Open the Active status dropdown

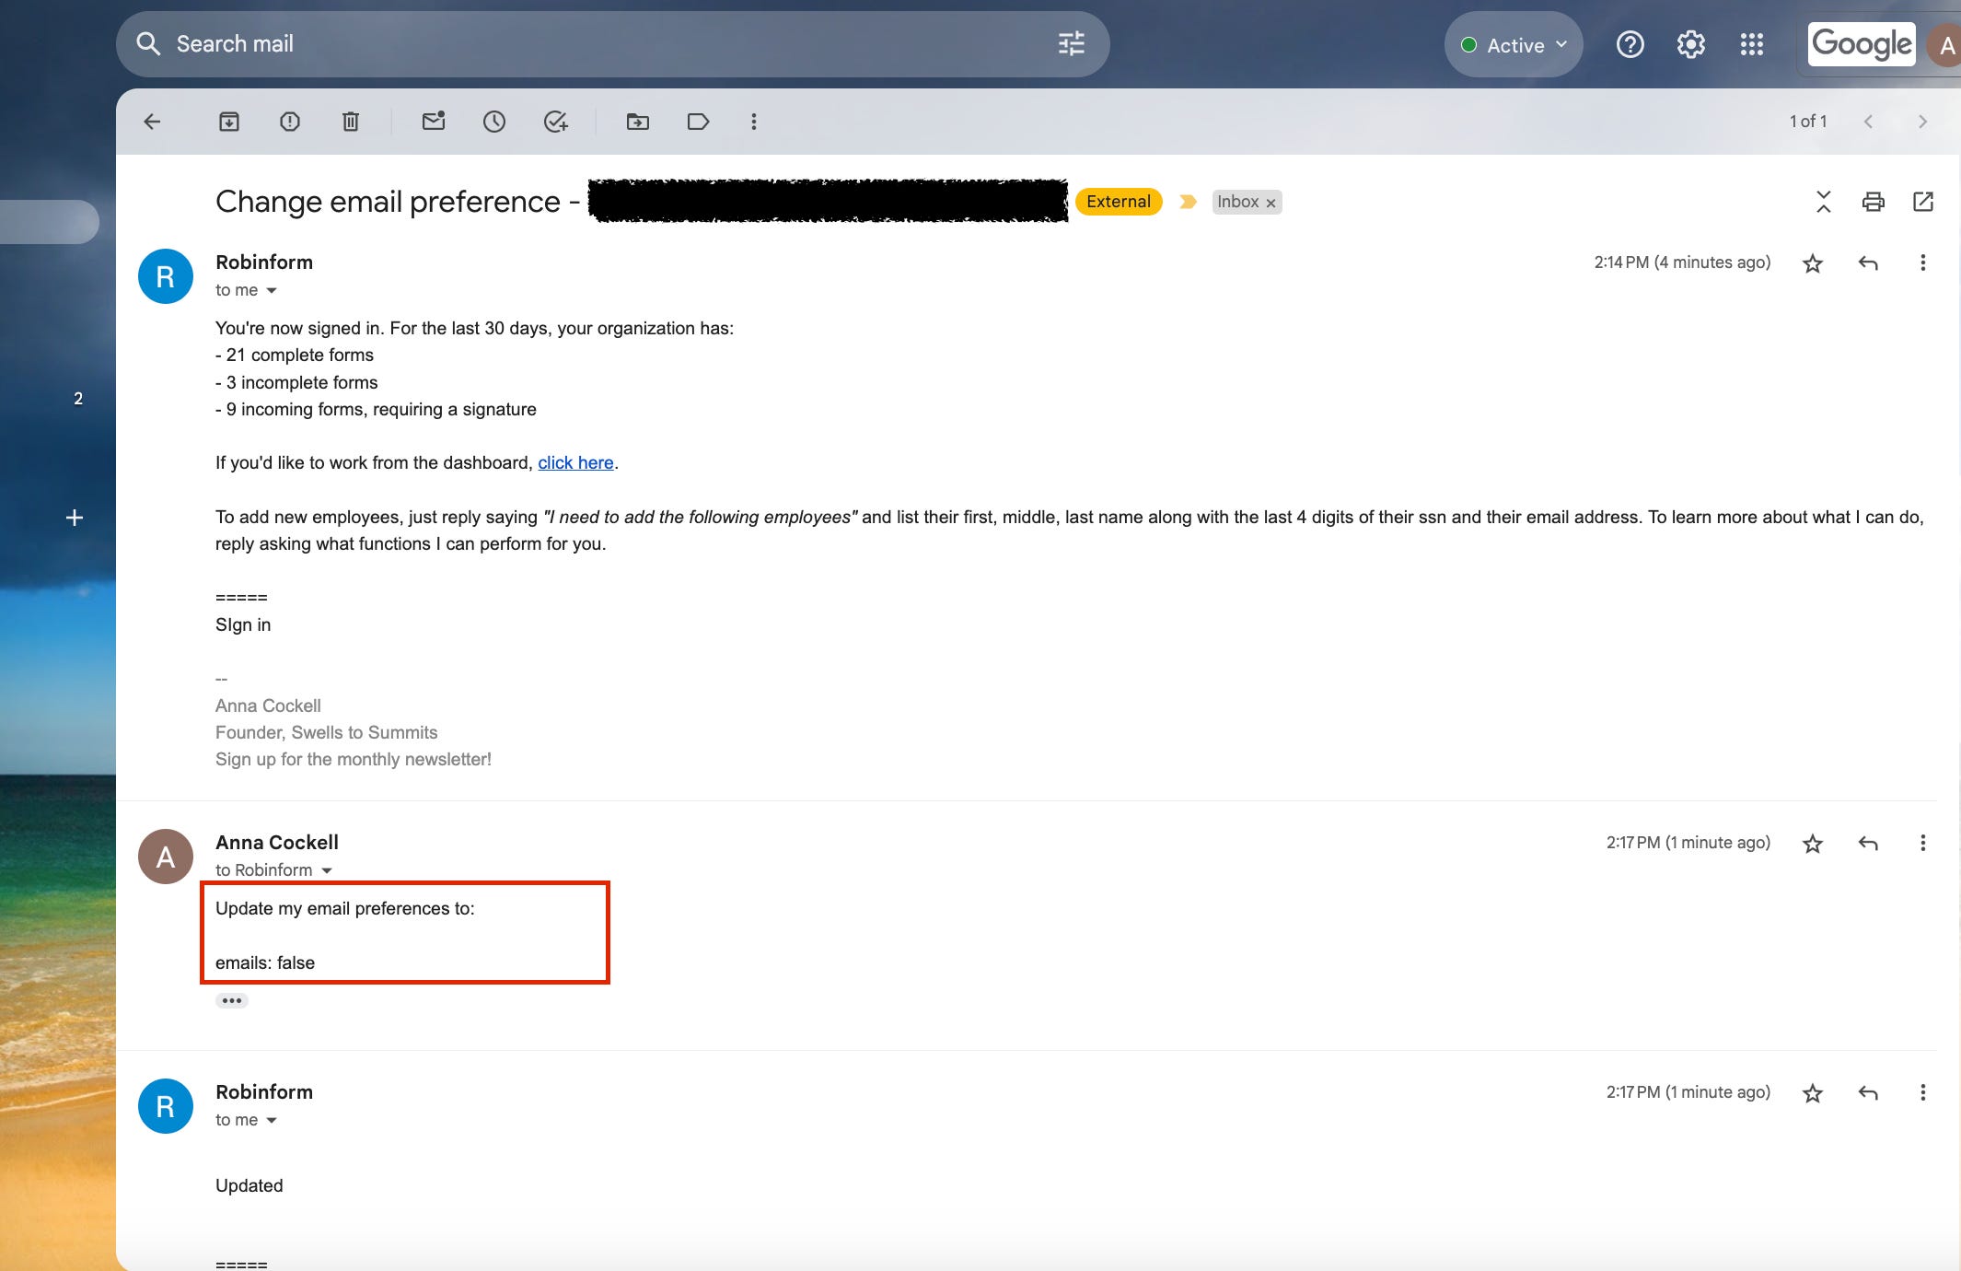[x=1514, y=45]
